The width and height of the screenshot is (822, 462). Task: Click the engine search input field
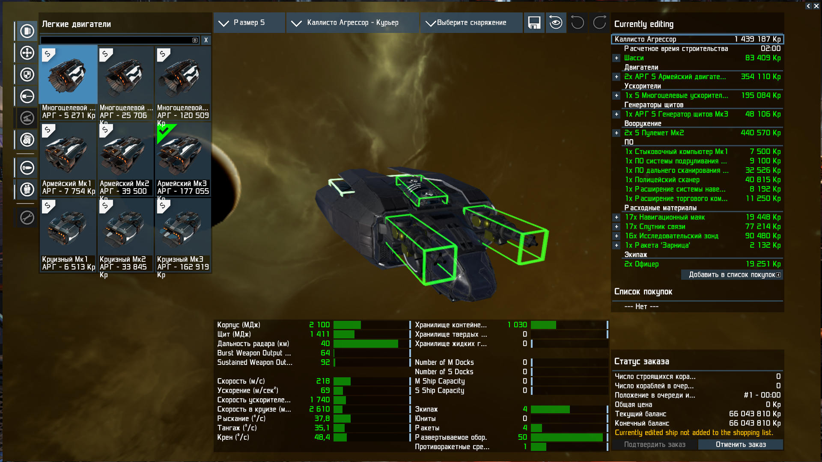point(119,40)
